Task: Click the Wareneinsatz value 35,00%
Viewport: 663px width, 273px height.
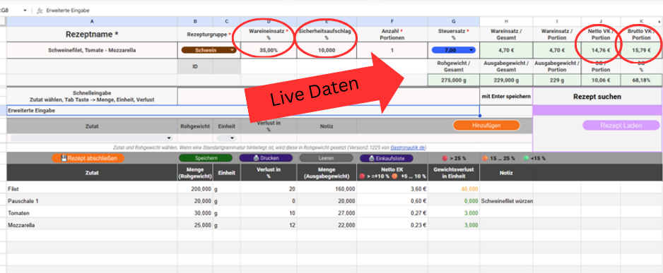Action: (x=269, y=50)
